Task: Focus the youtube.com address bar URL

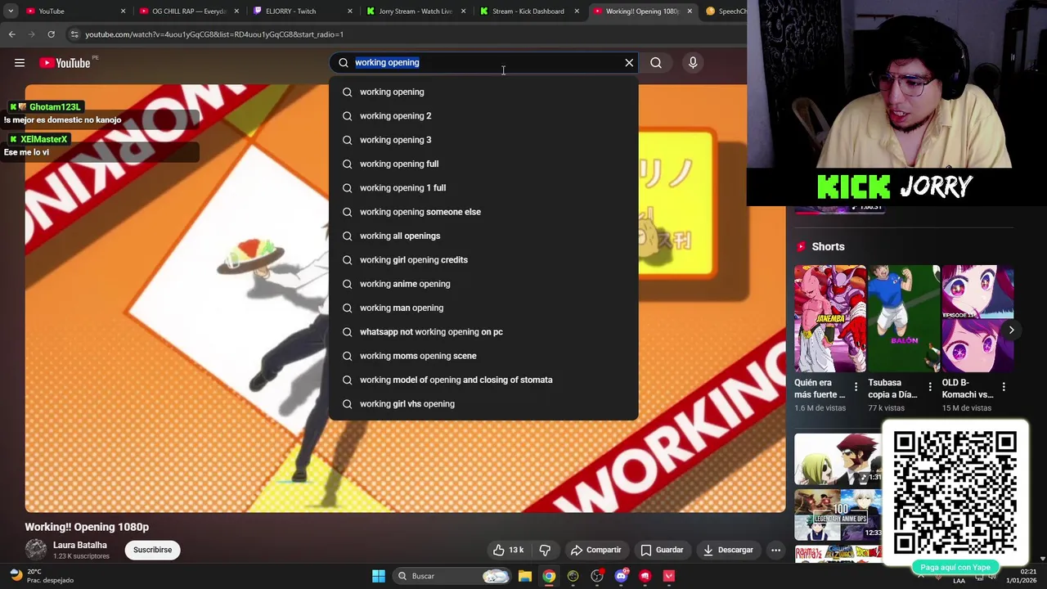Action: [214, 34]
